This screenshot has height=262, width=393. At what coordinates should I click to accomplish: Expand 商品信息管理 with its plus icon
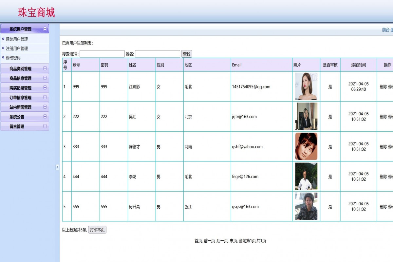point(45,78)
